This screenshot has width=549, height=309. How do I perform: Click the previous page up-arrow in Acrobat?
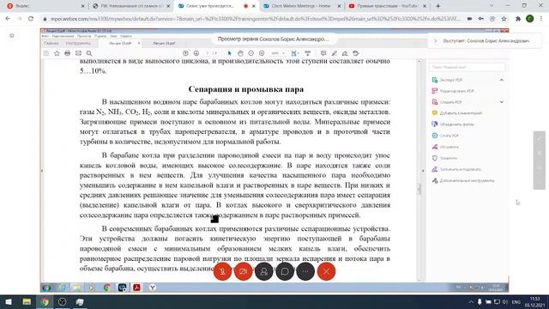(x=185, y=53)
